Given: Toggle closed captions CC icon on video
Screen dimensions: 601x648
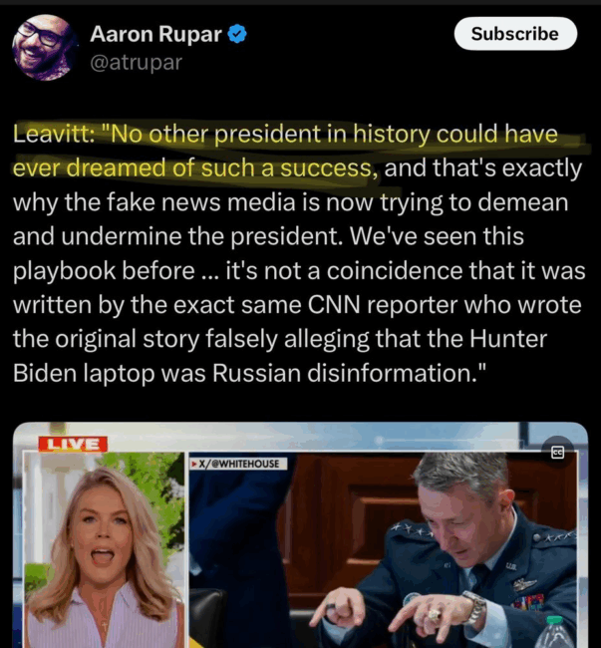Looking at the screenshot, I should point(557,453).
